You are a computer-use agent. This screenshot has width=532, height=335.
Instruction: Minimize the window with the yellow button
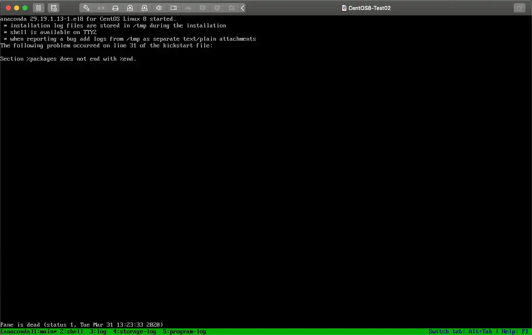point(17,8)
